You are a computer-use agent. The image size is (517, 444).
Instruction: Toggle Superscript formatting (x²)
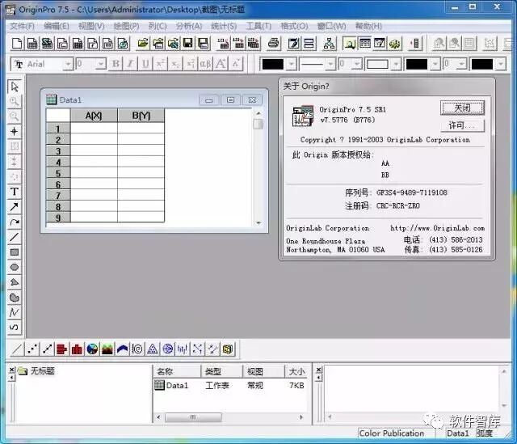point(160,64)
